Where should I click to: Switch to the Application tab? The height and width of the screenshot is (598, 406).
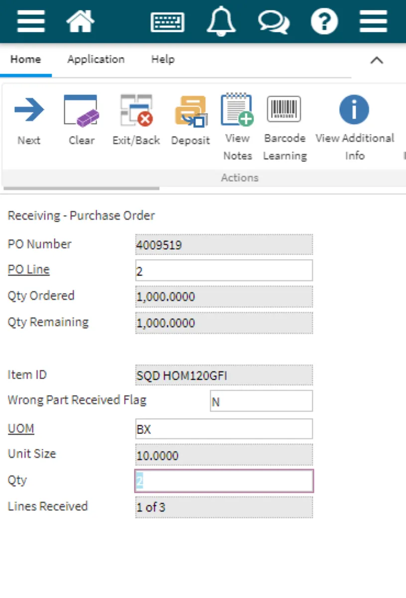point(96,59)
